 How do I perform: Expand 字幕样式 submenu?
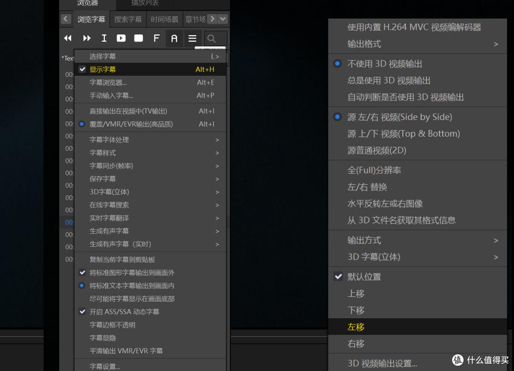(150, 153)
